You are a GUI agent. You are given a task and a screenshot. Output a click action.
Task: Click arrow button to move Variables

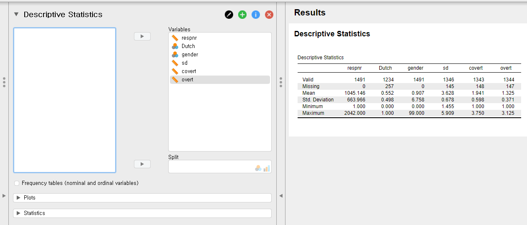(x=142, y=37)
